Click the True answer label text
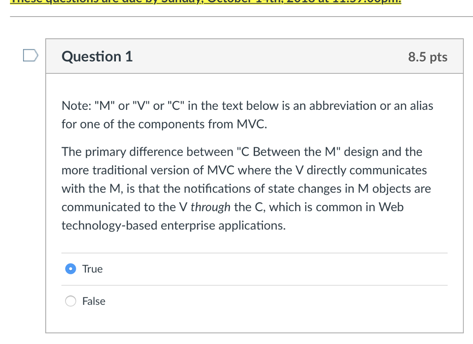 pos(92,268)
